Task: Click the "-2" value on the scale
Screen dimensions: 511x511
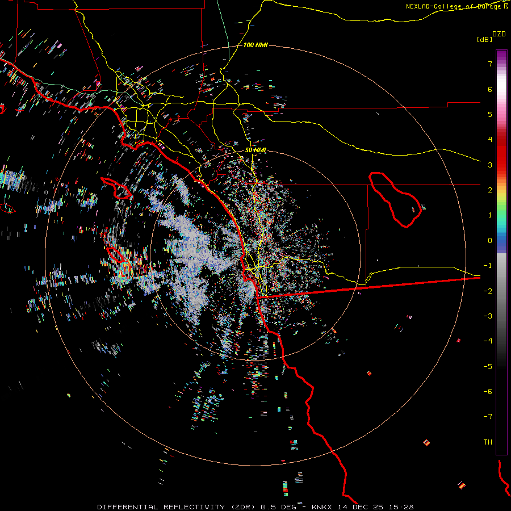Action: coord(488,291)
